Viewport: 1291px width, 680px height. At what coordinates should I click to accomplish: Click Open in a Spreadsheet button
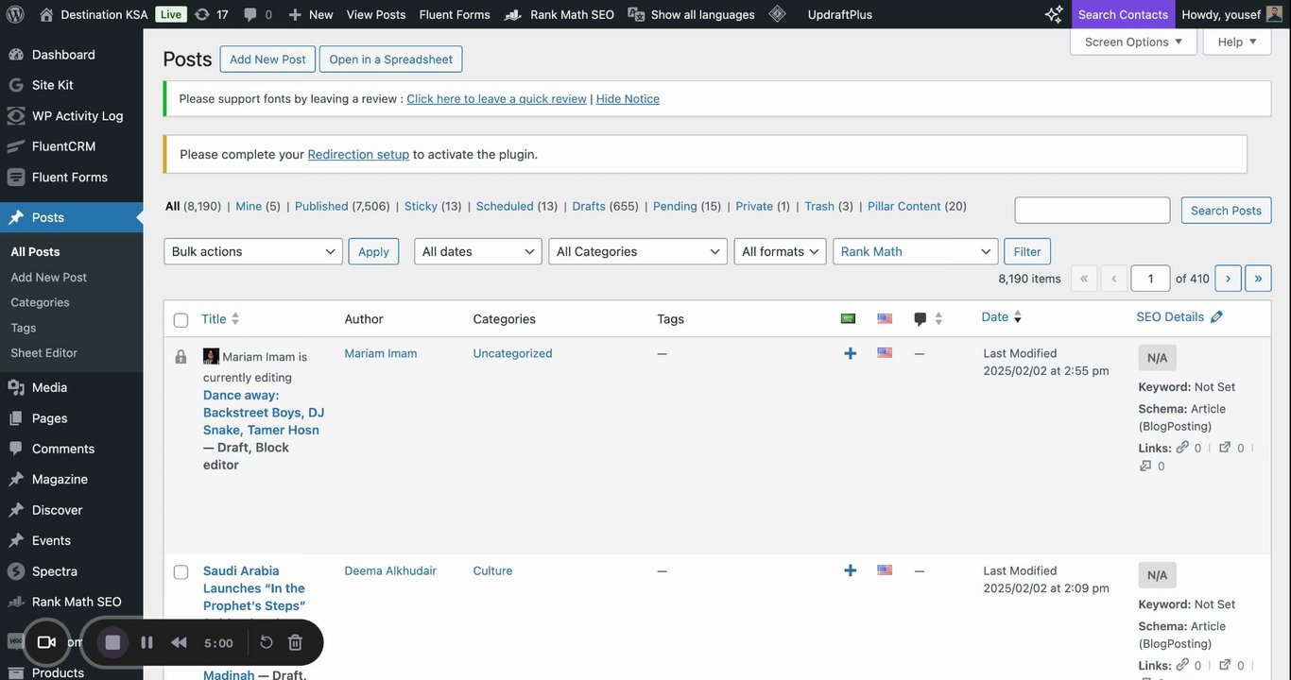click(x=390, y=59)
